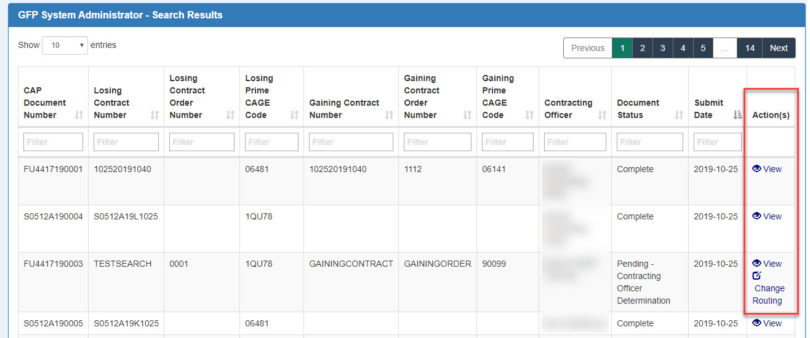The height and width of the screenshot is (338, 810).
Task: Open Change Routing for TESTSEARCH row
Action: (768, 294)
